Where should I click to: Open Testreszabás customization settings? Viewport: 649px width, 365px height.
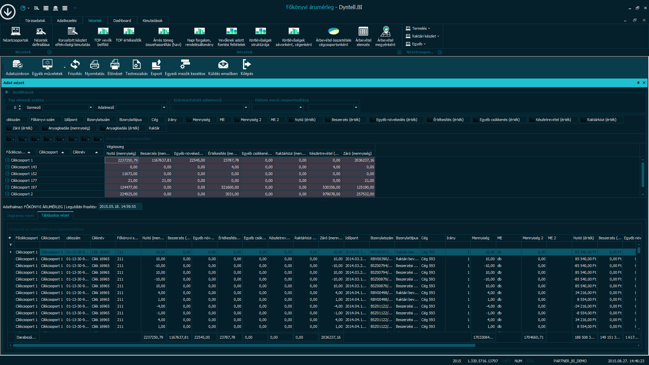pyautogui.click(x=137, y=67)
